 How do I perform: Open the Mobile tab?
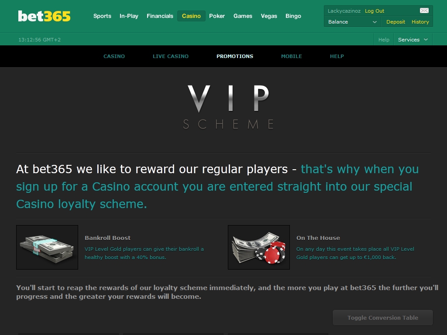point(291,56)
